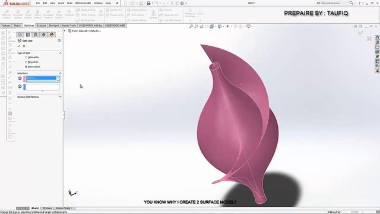
Task: Switch to the Motion Study 1 tab
Action: [x=64, y=208]
